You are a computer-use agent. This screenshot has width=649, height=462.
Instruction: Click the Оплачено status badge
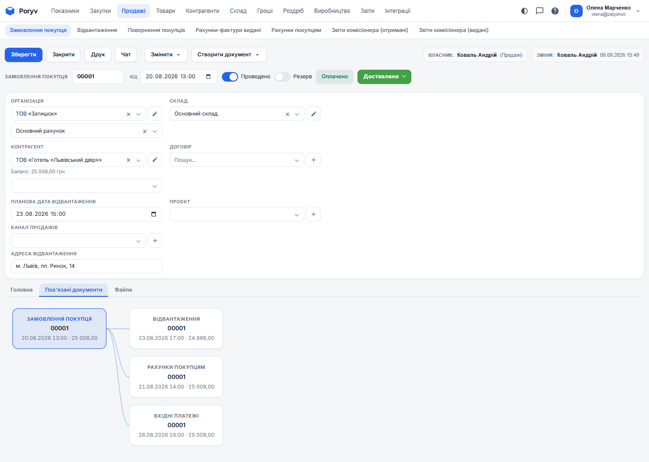coord(335,77)
